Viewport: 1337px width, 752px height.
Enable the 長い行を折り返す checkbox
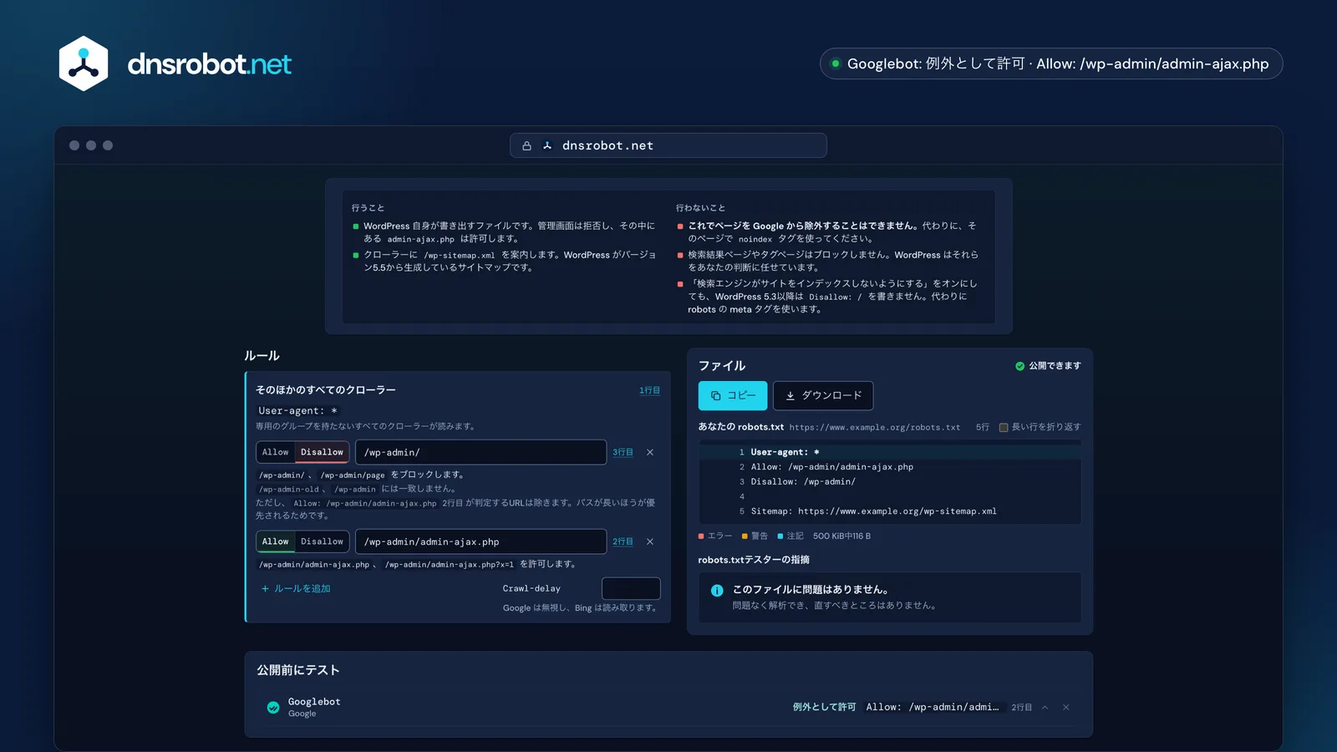[1004, 428]
